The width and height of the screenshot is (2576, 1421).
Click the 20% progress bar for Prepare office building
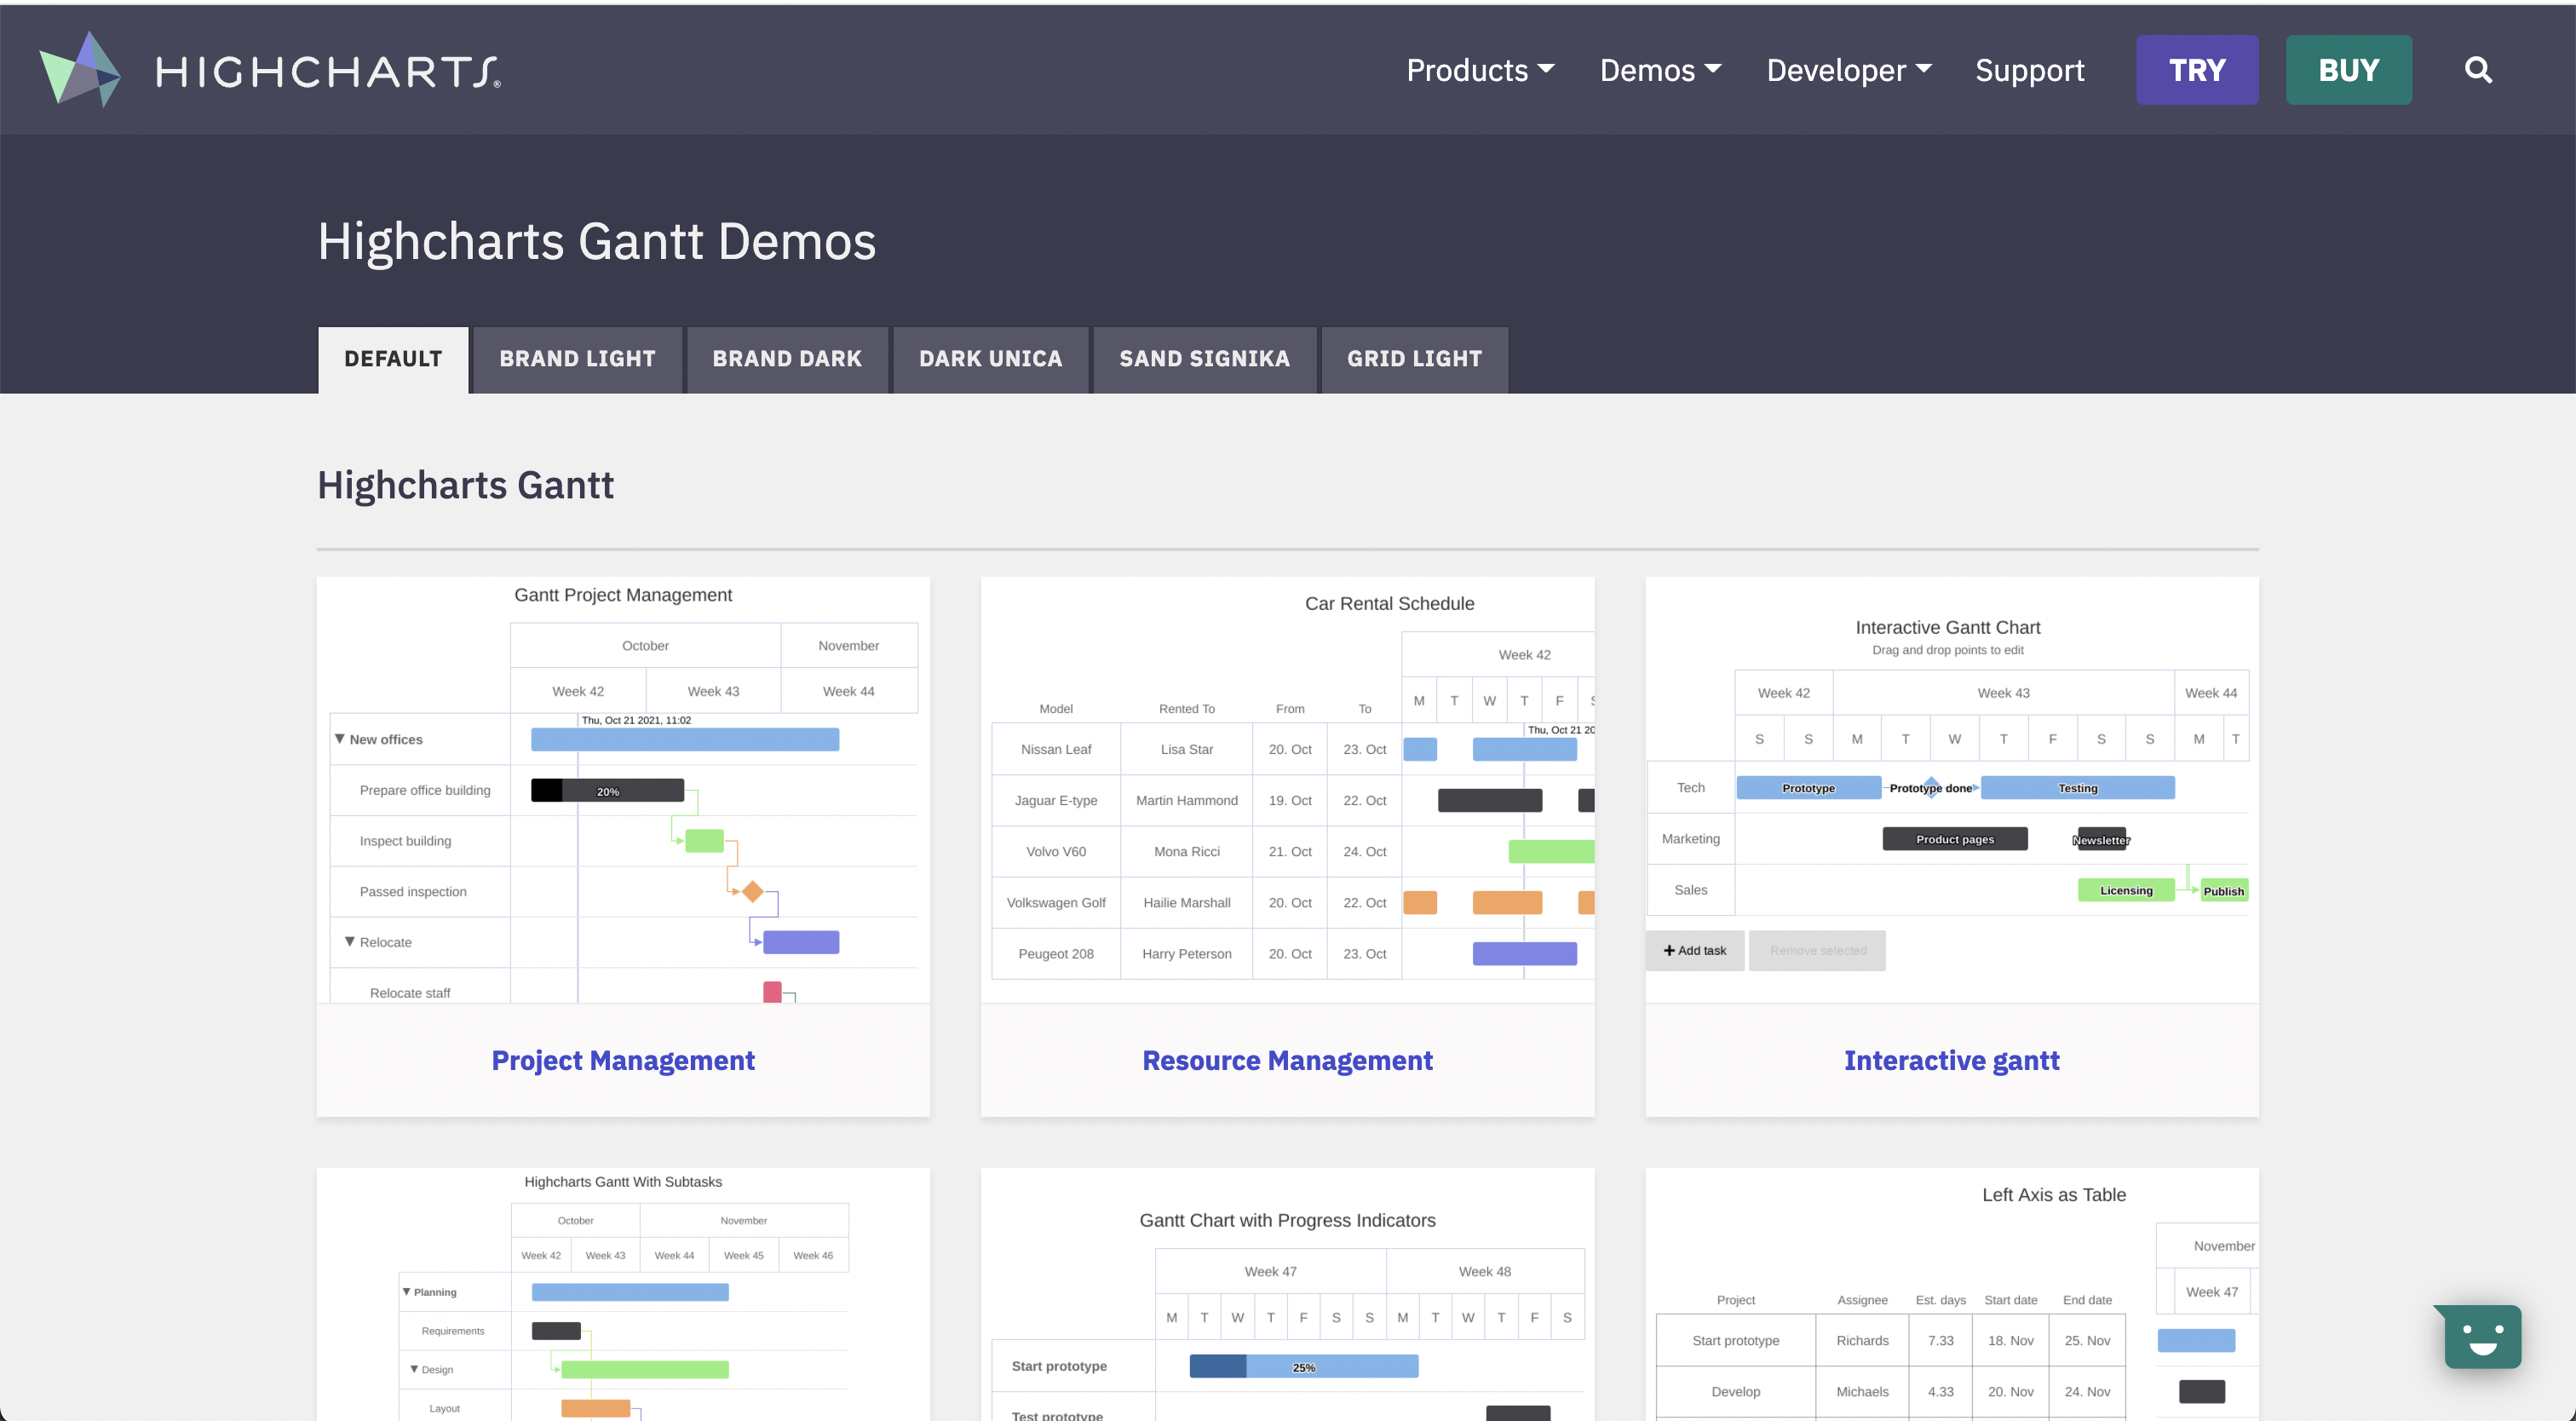pyautogui.click(x=607, y=790)
